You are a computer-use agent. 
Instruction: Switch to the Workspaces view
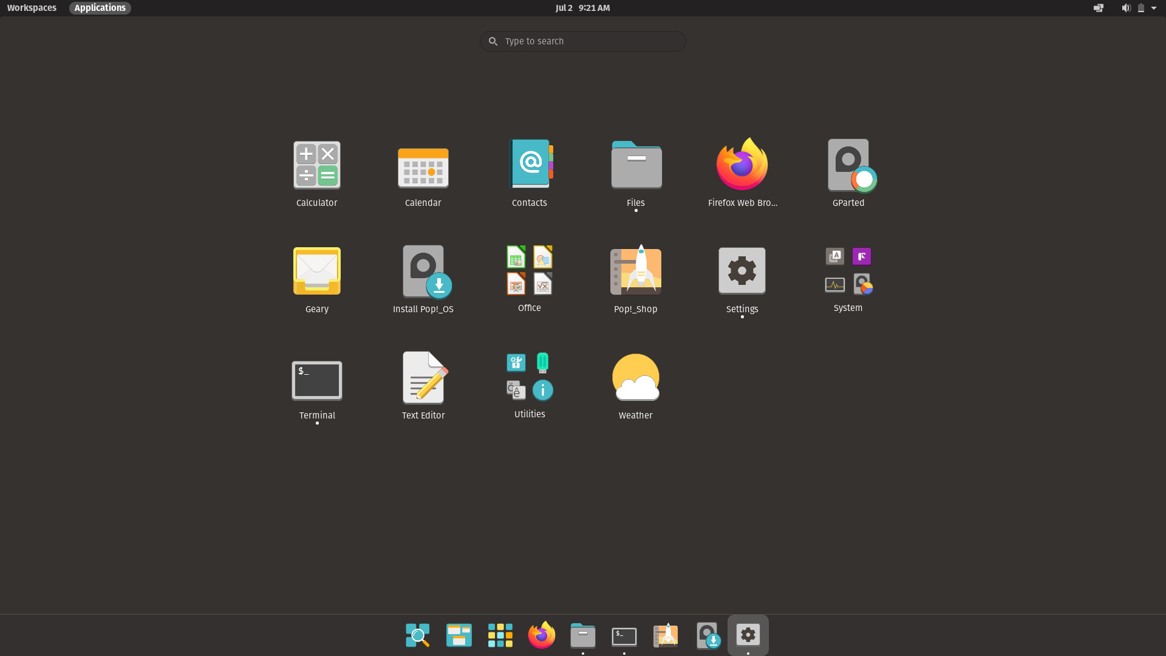pyautogui.click(x=32, y=8)
